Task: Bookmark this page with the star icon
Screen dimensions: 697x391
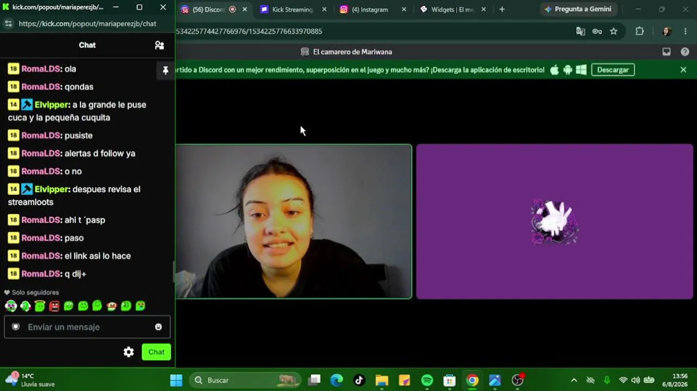Action: (x=613, y=31)
